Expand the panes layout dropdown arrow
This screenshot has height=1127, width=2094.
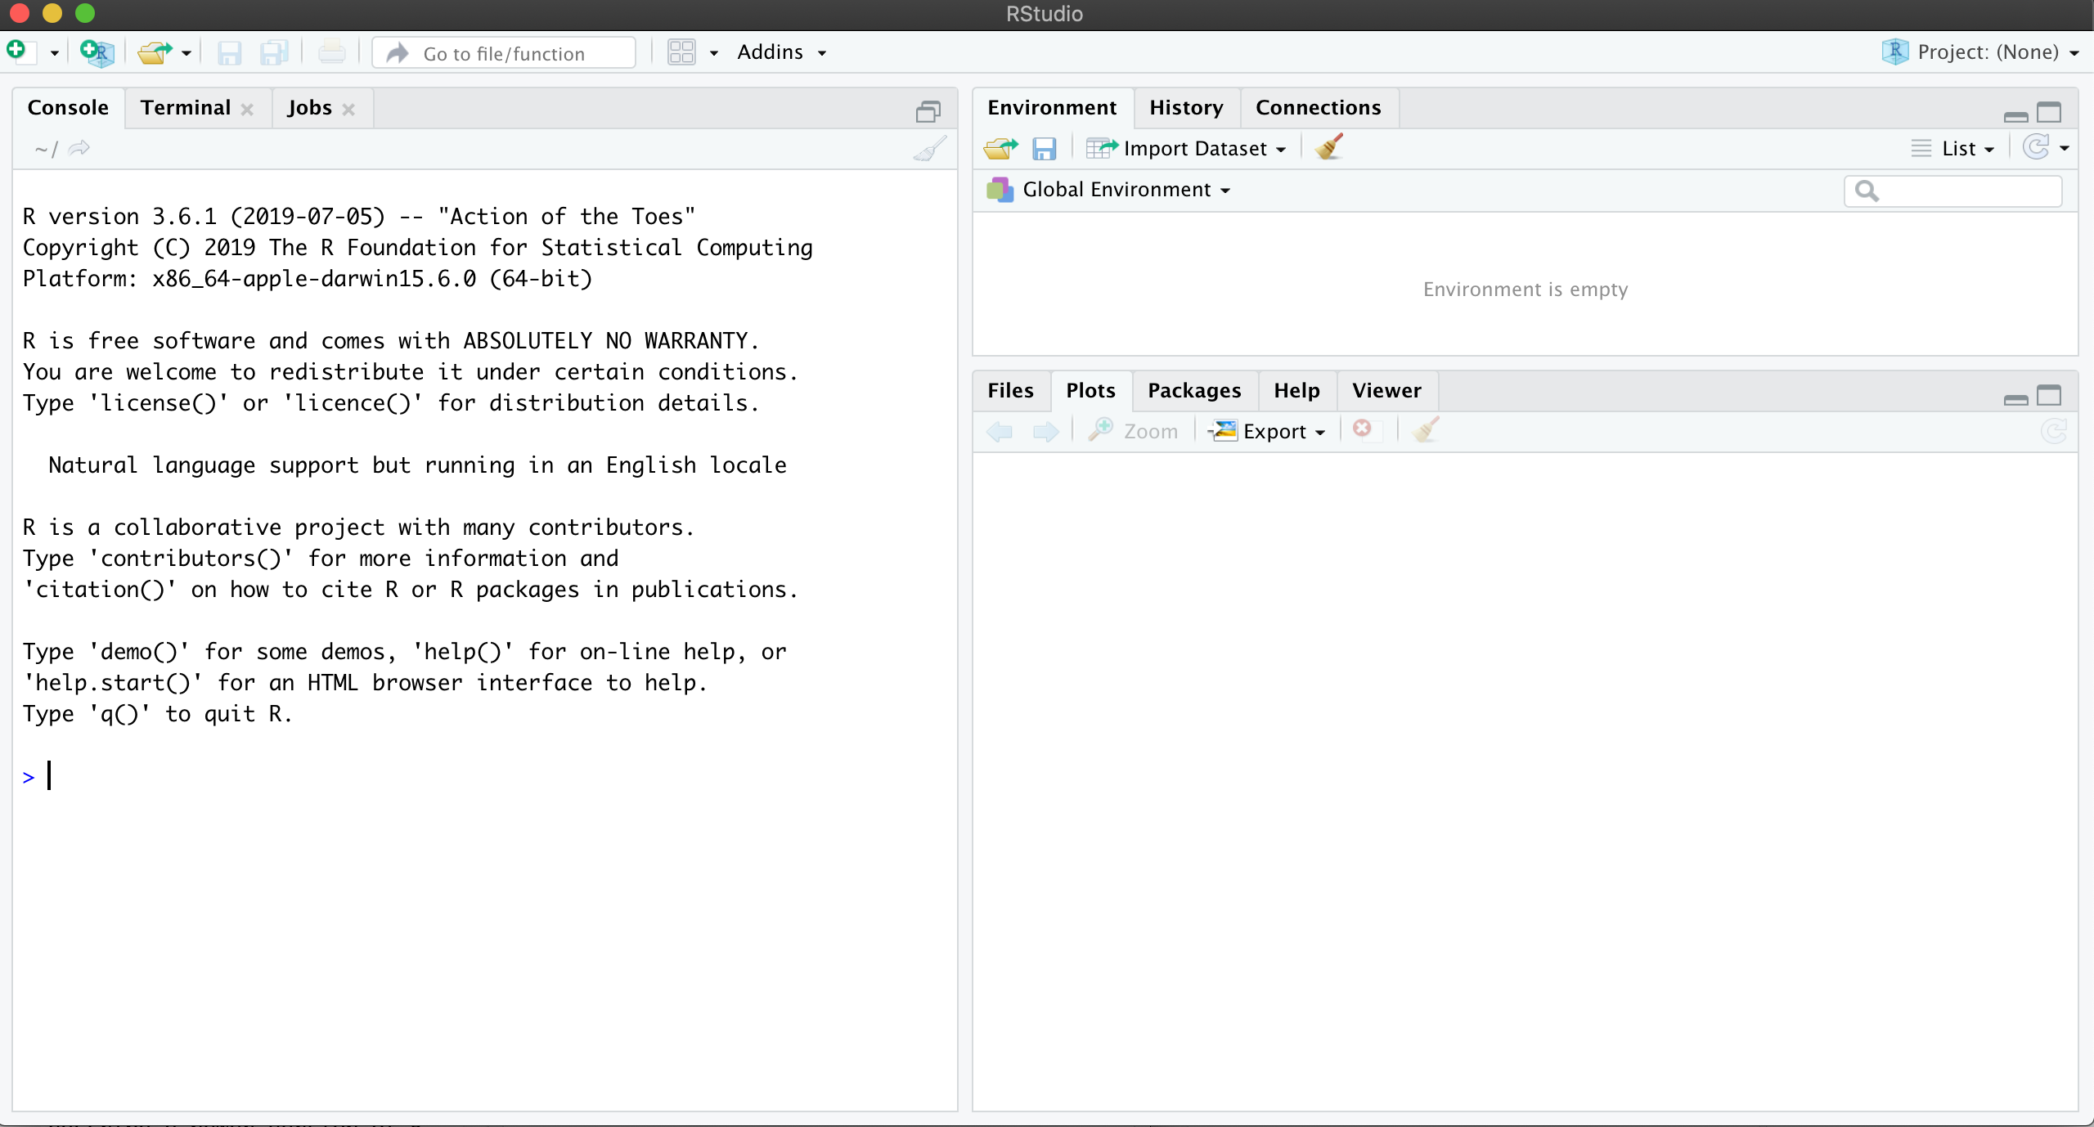pos(714,53)
